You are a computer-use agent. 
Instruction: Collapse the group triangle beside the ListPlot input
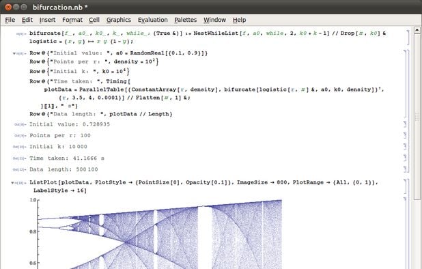[12, 183]
